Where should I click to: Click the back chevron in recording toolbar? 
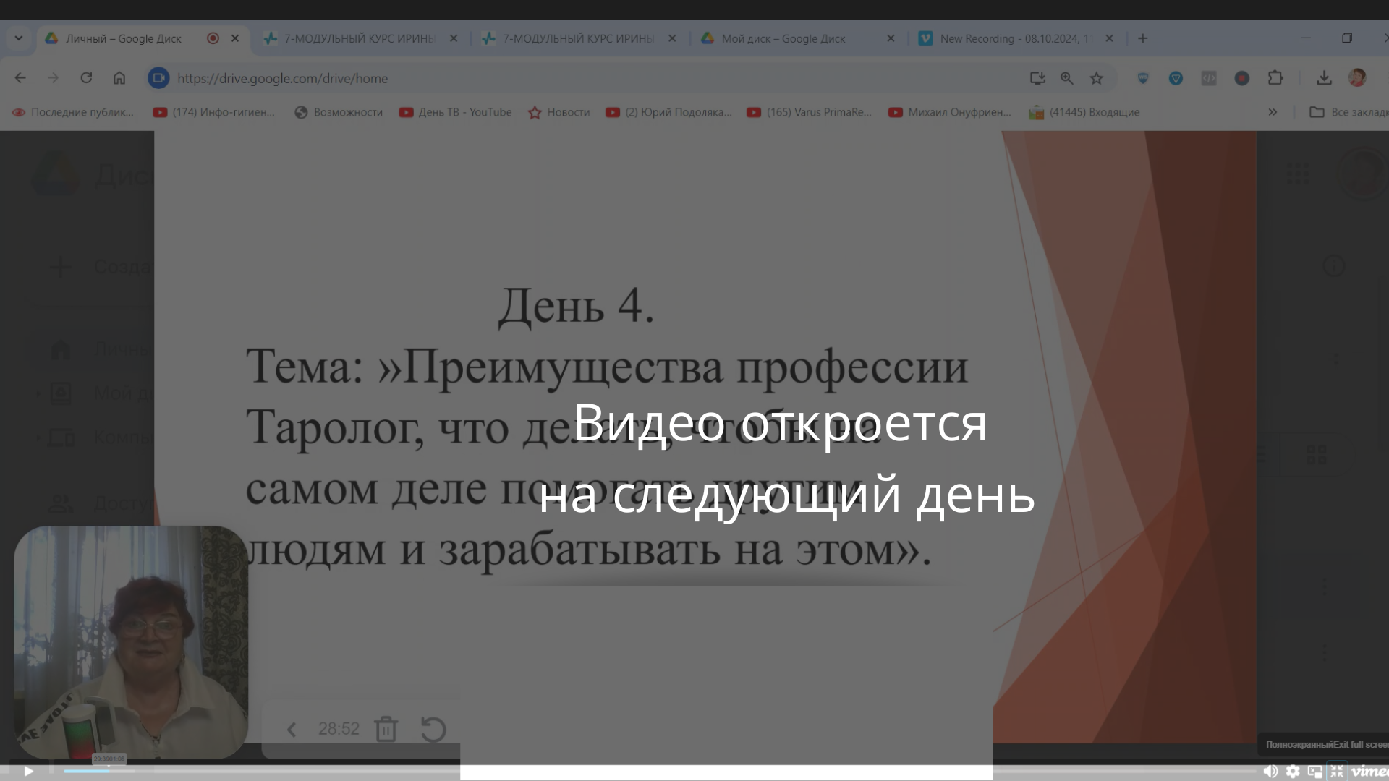292,729
